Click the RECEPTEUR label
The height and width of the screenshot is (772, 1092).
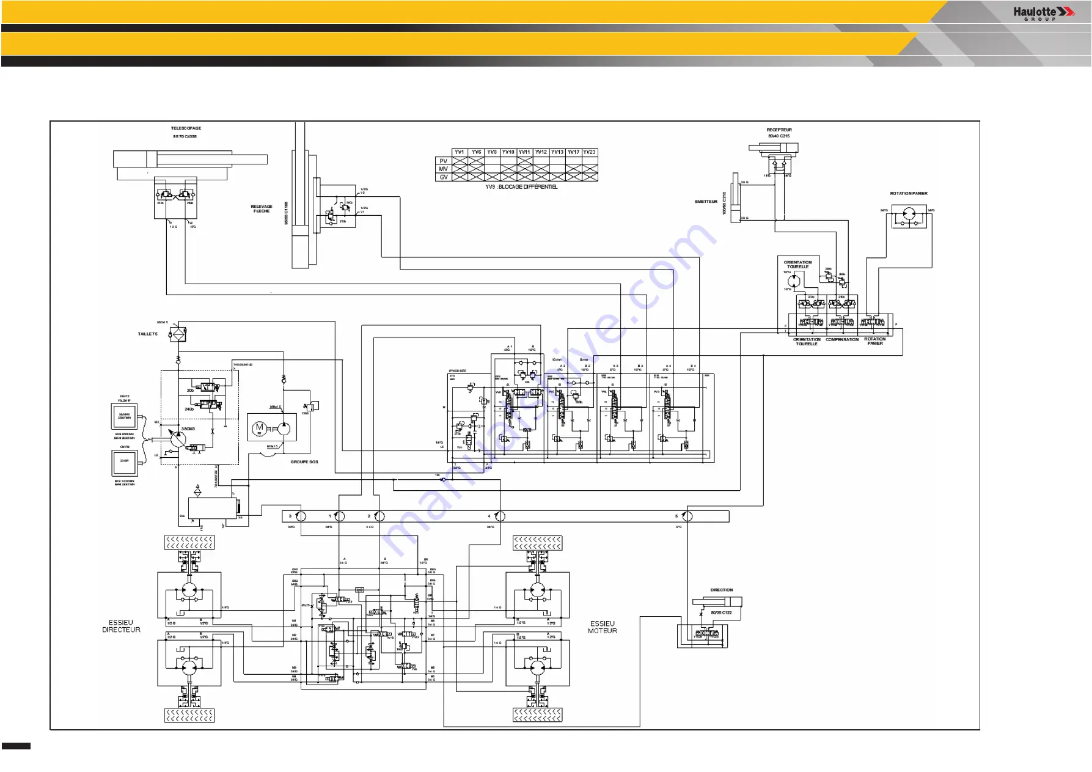pyautogui.click(x=779, y=130)
